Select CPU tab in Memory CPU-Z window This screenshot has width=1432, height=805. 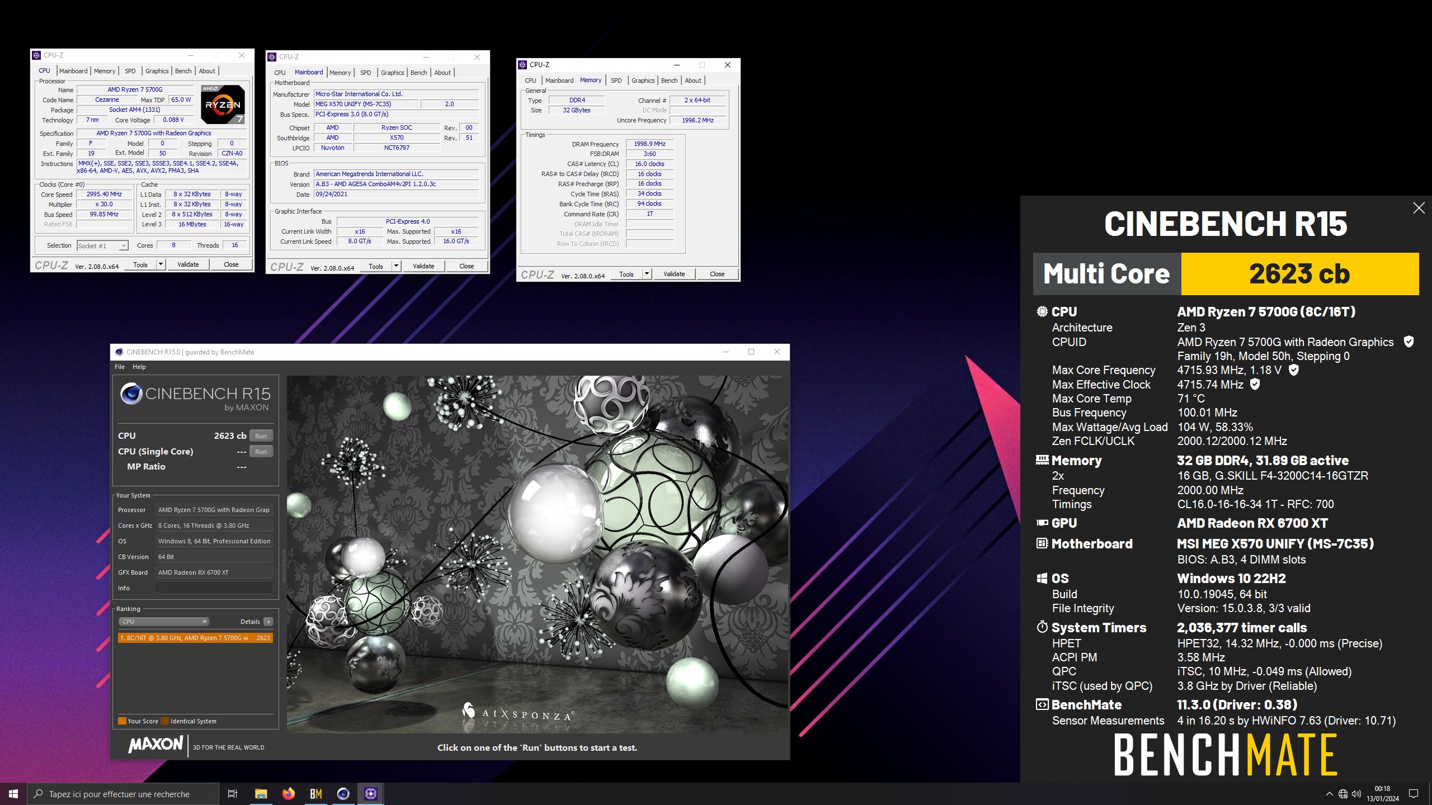click(530, 80)
